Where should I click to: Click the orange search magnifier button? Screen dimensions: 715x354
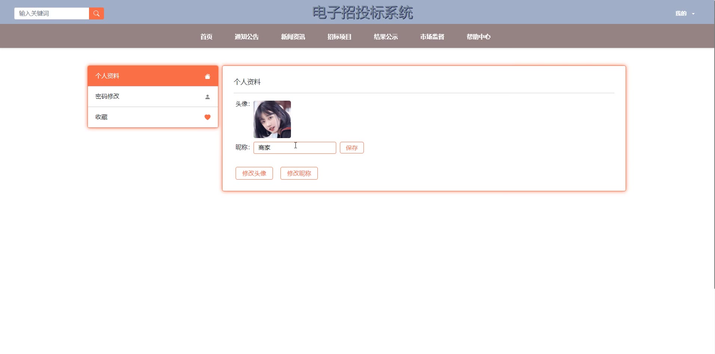(96, 13)
